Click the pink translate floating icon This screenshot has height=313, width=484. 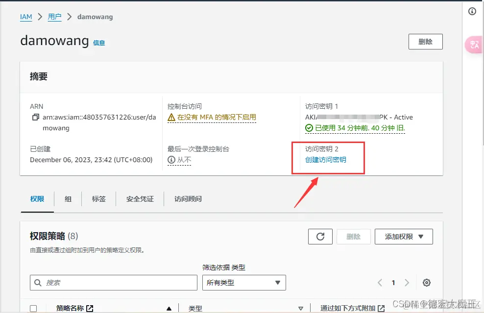click(x=474, y=45)
